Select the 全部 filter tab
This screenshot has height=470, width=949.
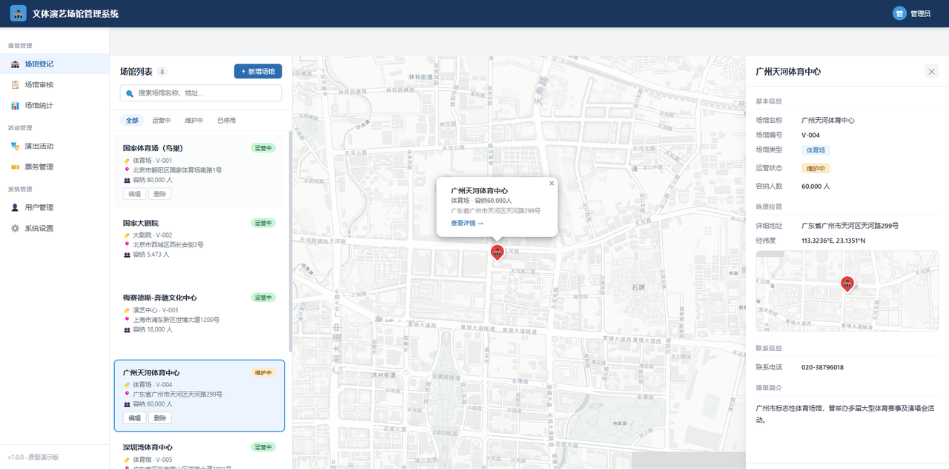(x=132, y=120)
